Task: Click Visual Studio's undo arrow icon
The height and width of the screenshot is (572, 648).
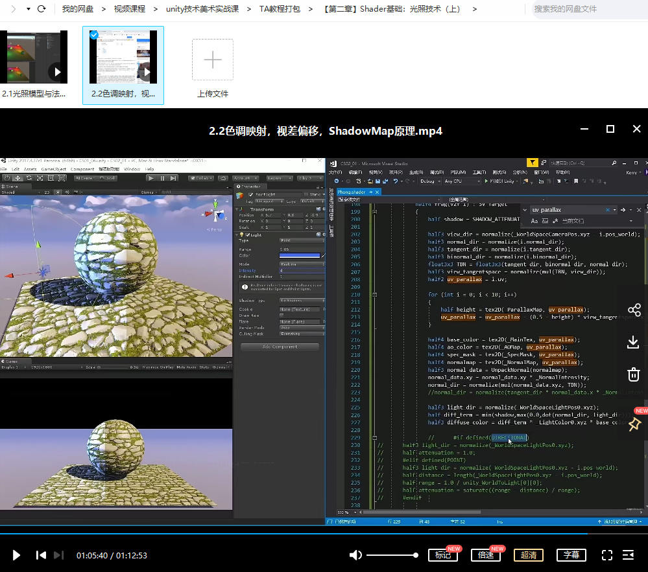Action: pos(396,181)
